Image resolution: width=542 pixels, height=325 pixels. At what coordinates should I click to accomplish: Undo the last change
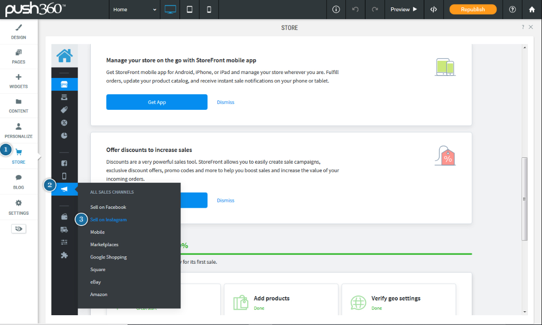[x=355, y=9]
